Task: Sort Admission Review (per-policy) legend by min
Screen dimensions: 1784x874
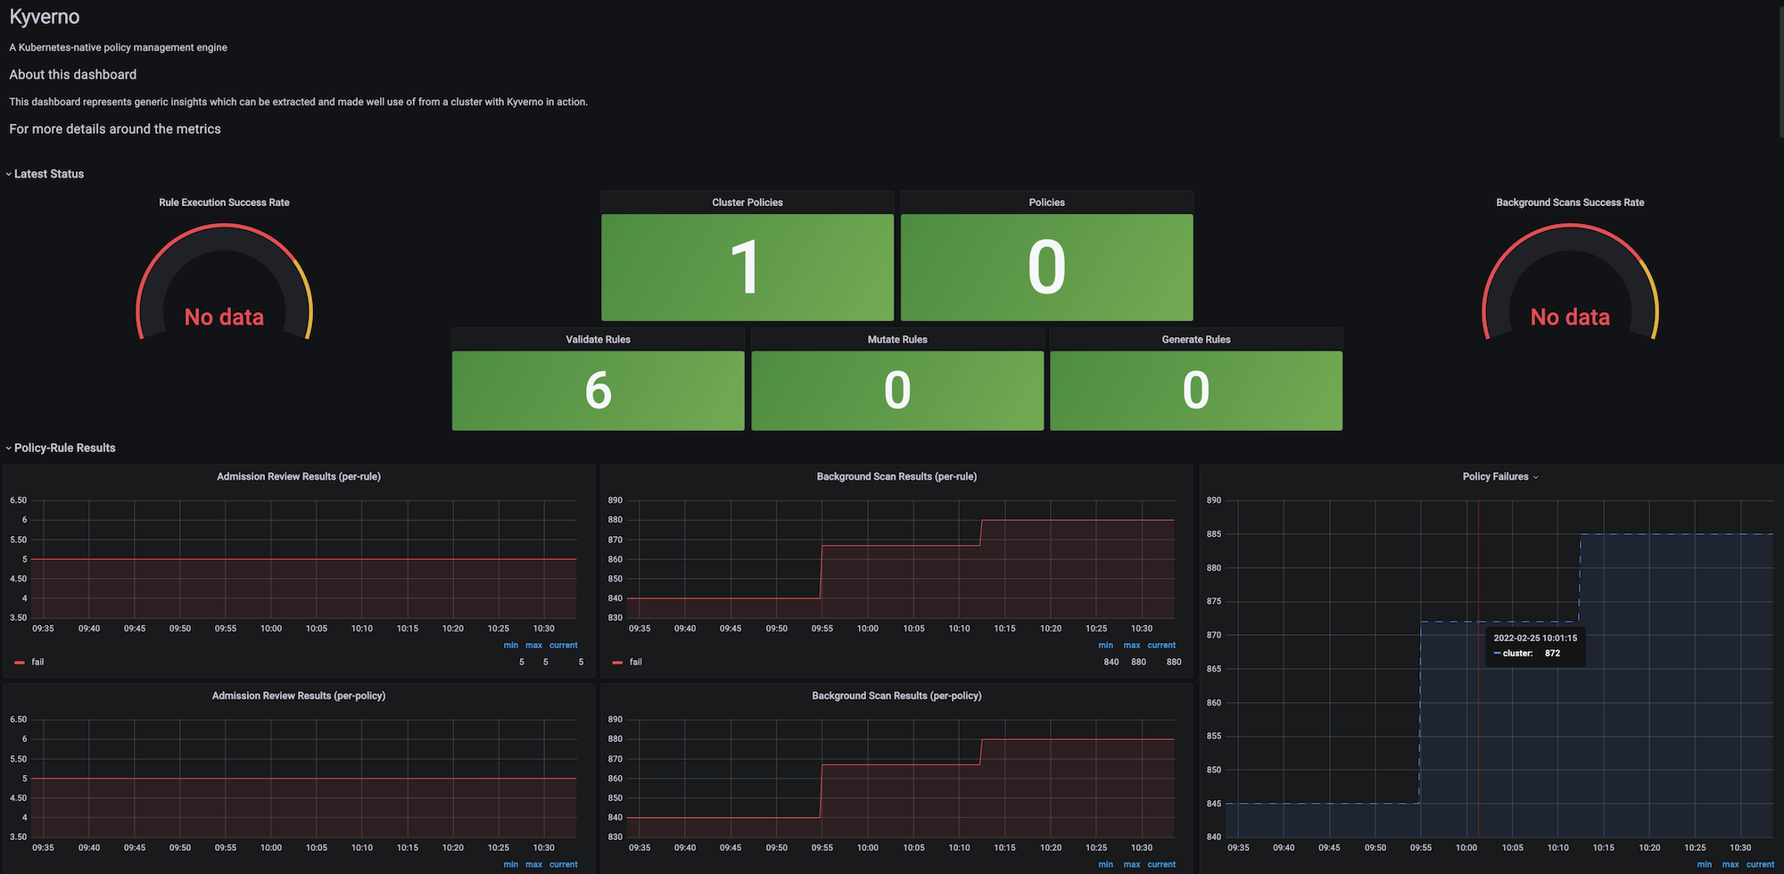Action: (510, 864)
